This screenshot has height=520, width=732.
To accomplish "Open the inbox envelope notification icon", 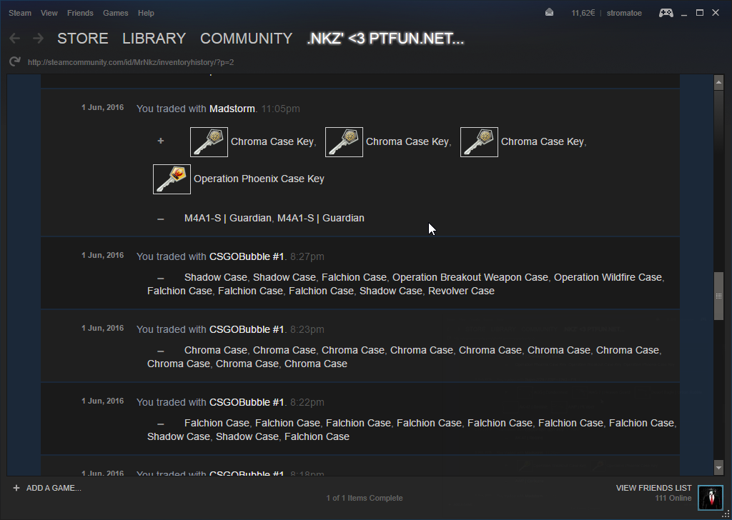I will coord(549,12).
